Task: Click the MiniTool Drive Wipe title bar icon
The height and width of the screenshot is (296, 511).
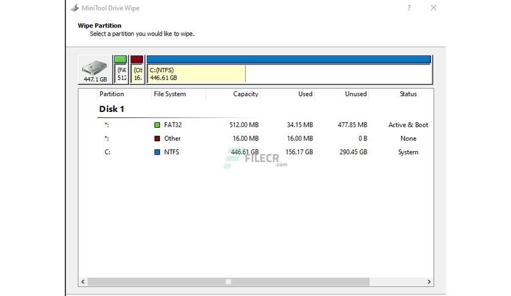Action: [x=75, y=8]
